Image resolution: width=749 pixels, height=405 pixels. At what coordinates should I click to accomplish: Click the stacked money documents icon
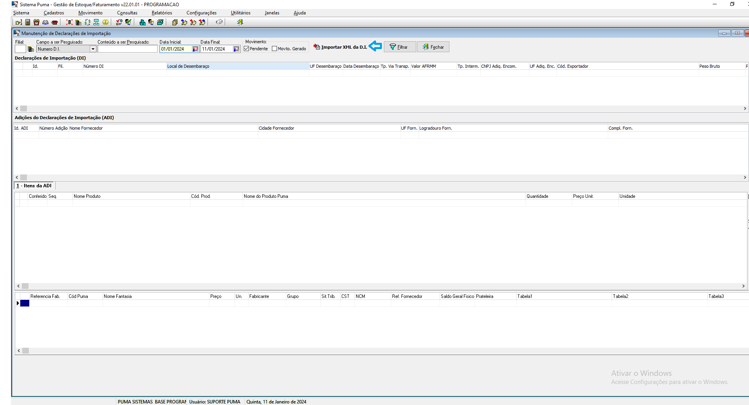click(x=175, y=22)
